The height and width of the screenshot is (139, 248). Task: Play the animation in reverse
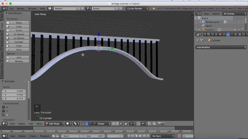(136, 136)
